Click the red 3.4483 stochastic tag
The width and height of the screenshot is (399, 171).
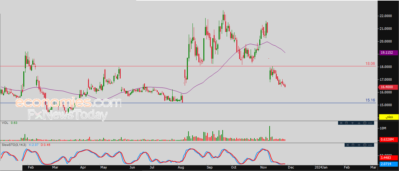point(389,158)
